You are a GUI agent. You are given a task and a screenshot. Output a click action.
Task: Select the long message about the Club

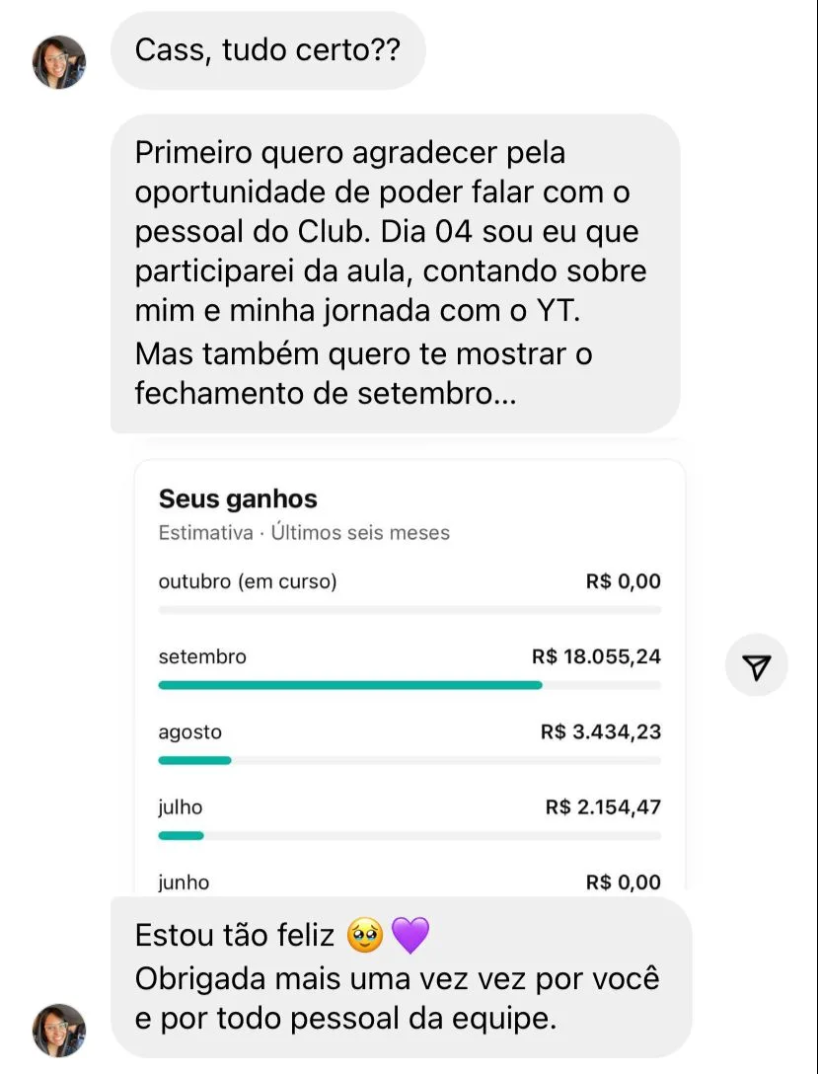pyautogui.click(x=395, y=272)
